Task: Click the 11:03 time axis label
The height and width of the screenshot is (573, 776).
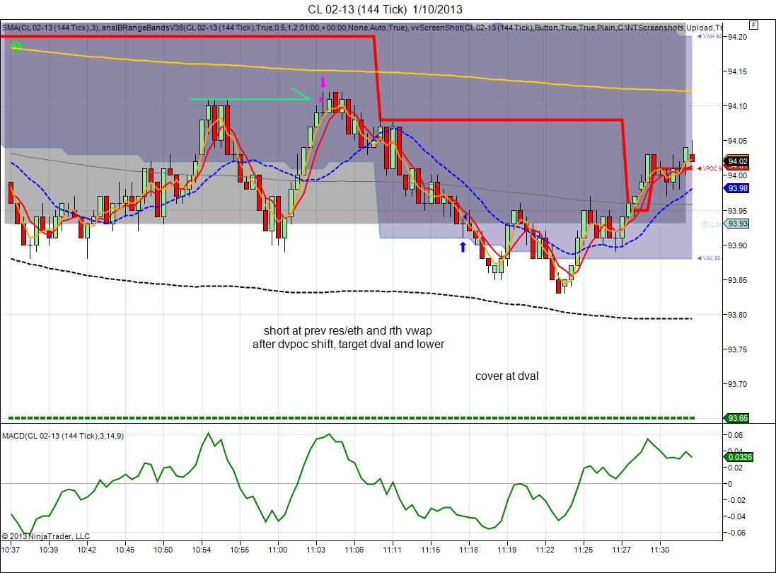Action: (315, 550)
